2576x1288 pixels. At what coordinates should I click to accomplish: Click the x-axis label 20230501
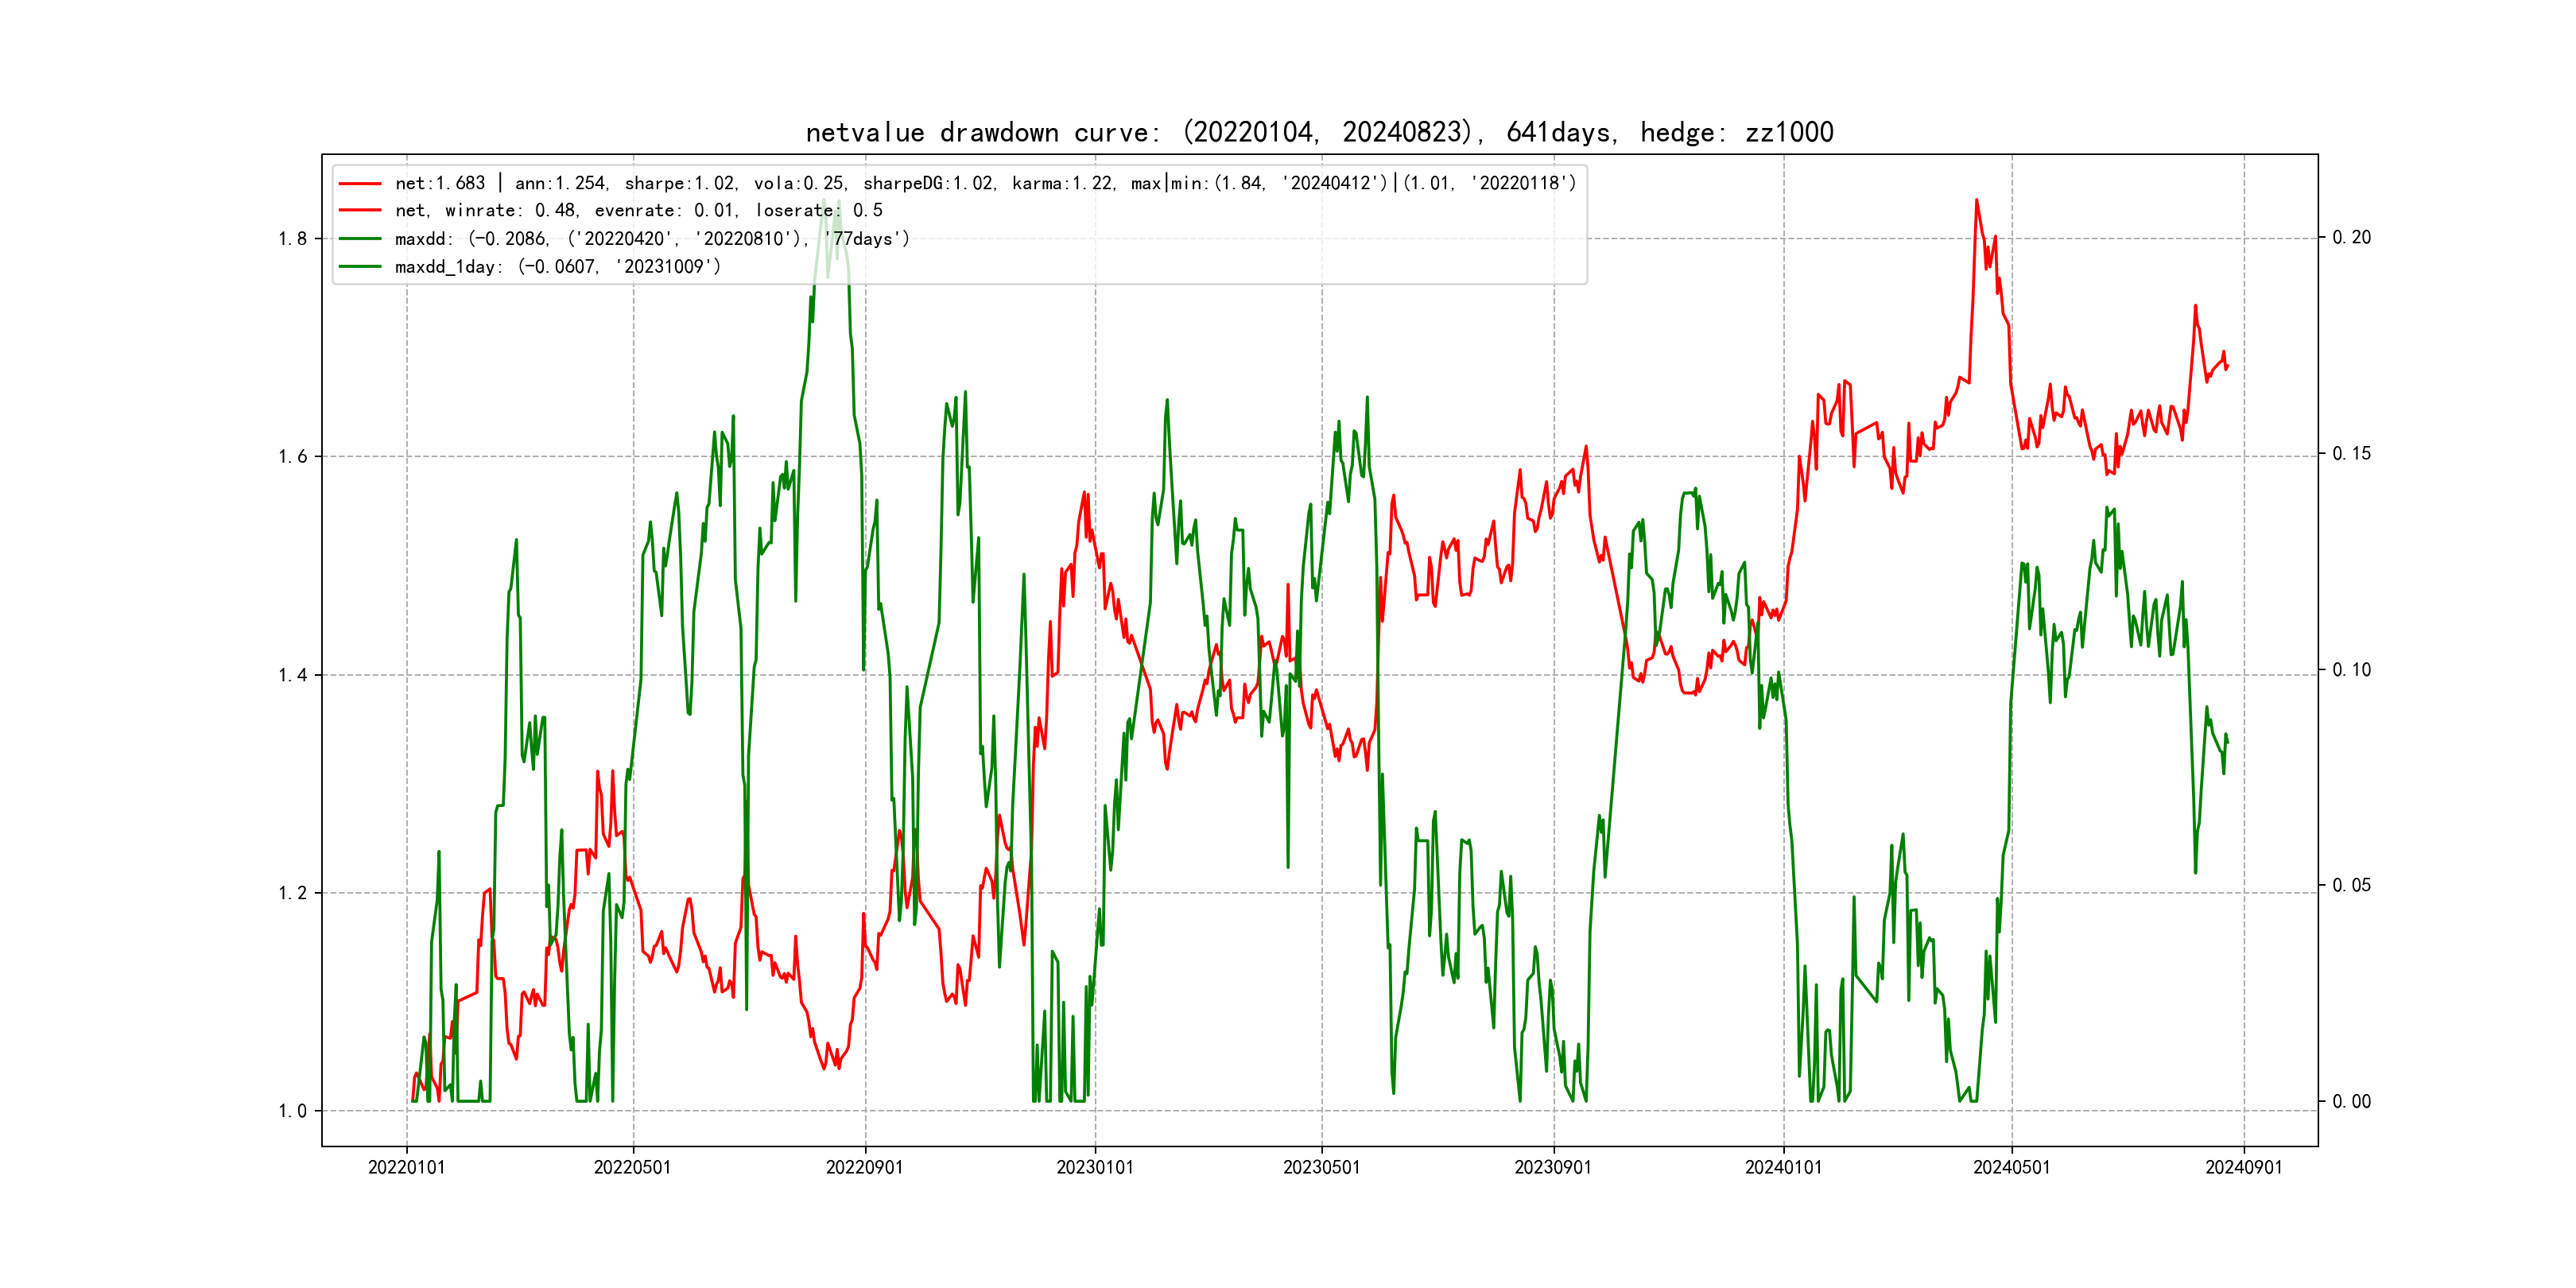[x=1321, y=1168]
